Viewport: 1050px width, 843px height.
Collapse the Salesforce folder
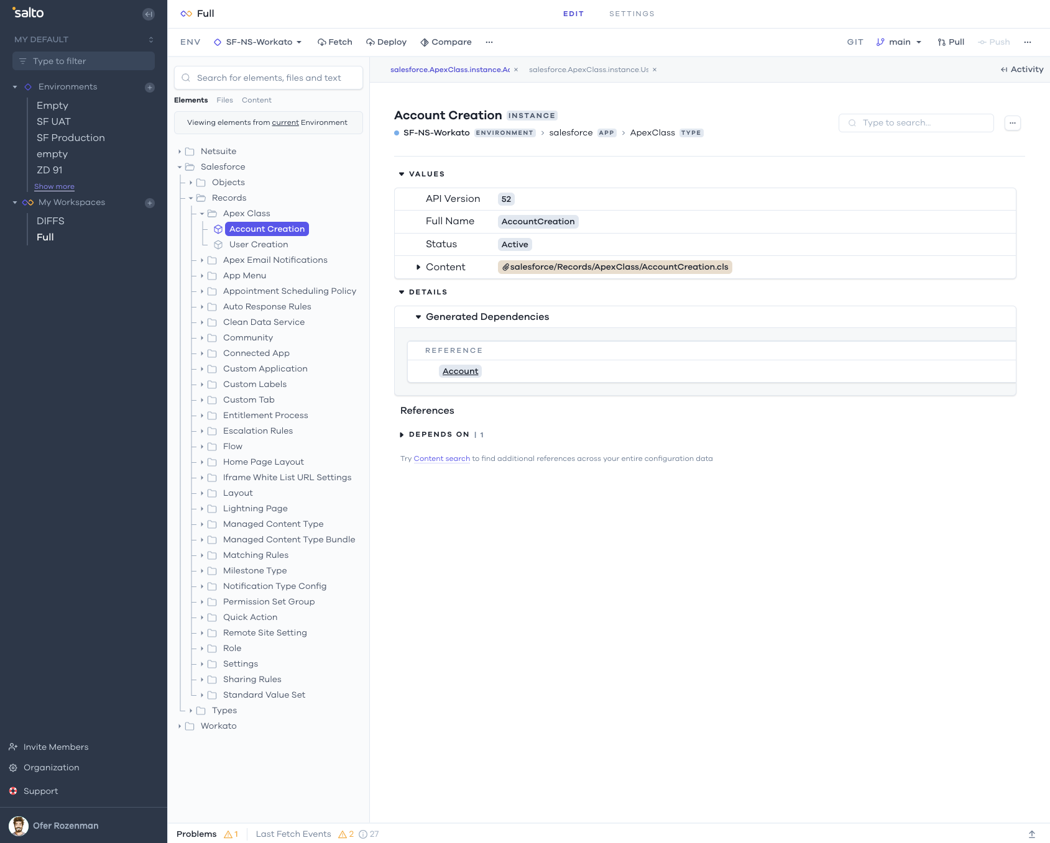point(180,167)
